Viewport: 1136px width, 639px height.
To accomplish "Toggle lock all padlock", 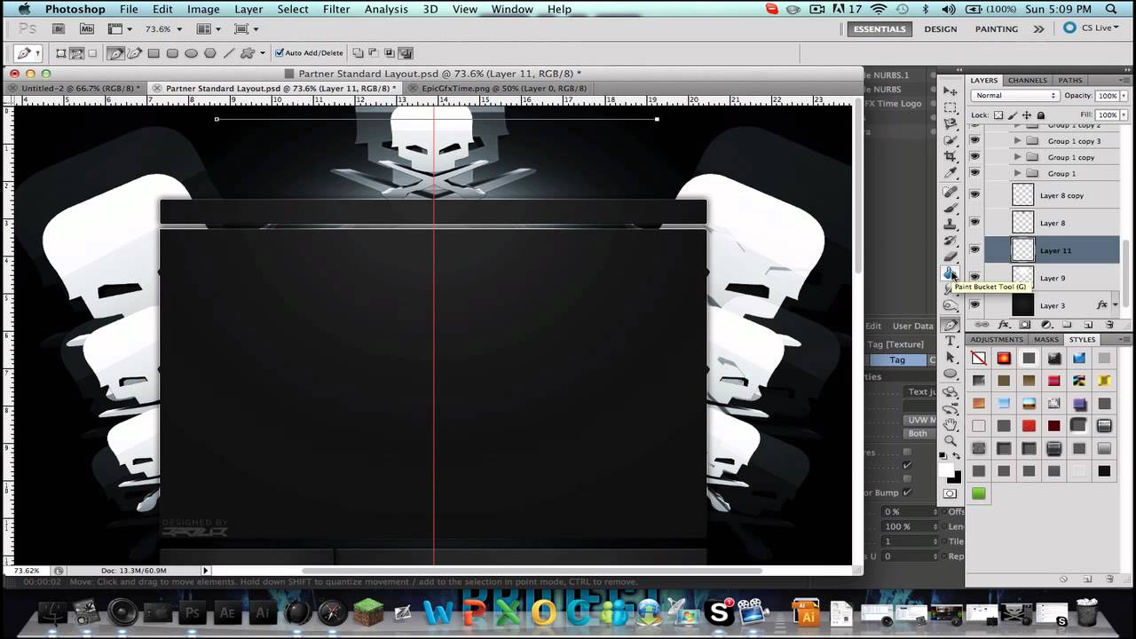I will point(1041,115).
